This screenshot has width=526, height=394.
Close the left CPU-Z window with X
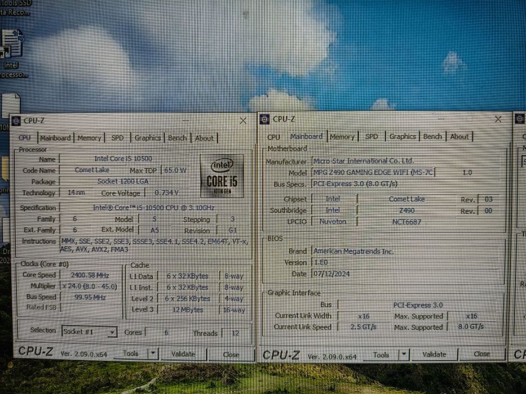(243, 120)
